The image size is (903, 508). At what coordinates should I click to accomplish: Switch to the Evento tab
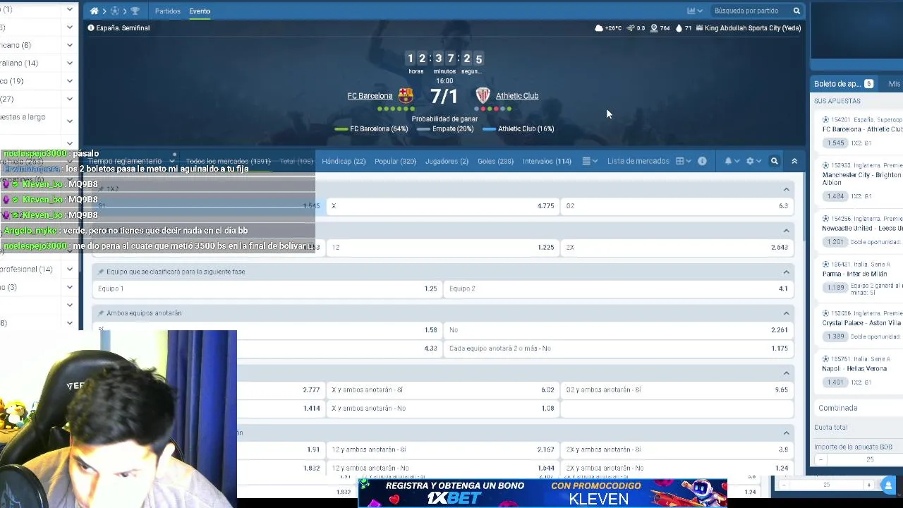(200, 11)
